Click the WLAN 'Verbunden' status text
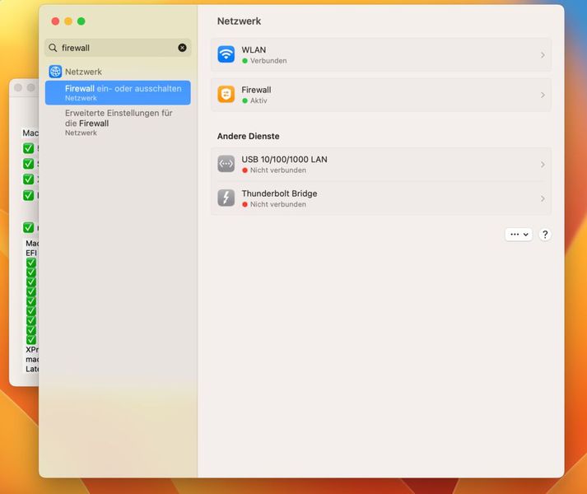This screenshot has width=587, height=494. (x=268, y=61)
